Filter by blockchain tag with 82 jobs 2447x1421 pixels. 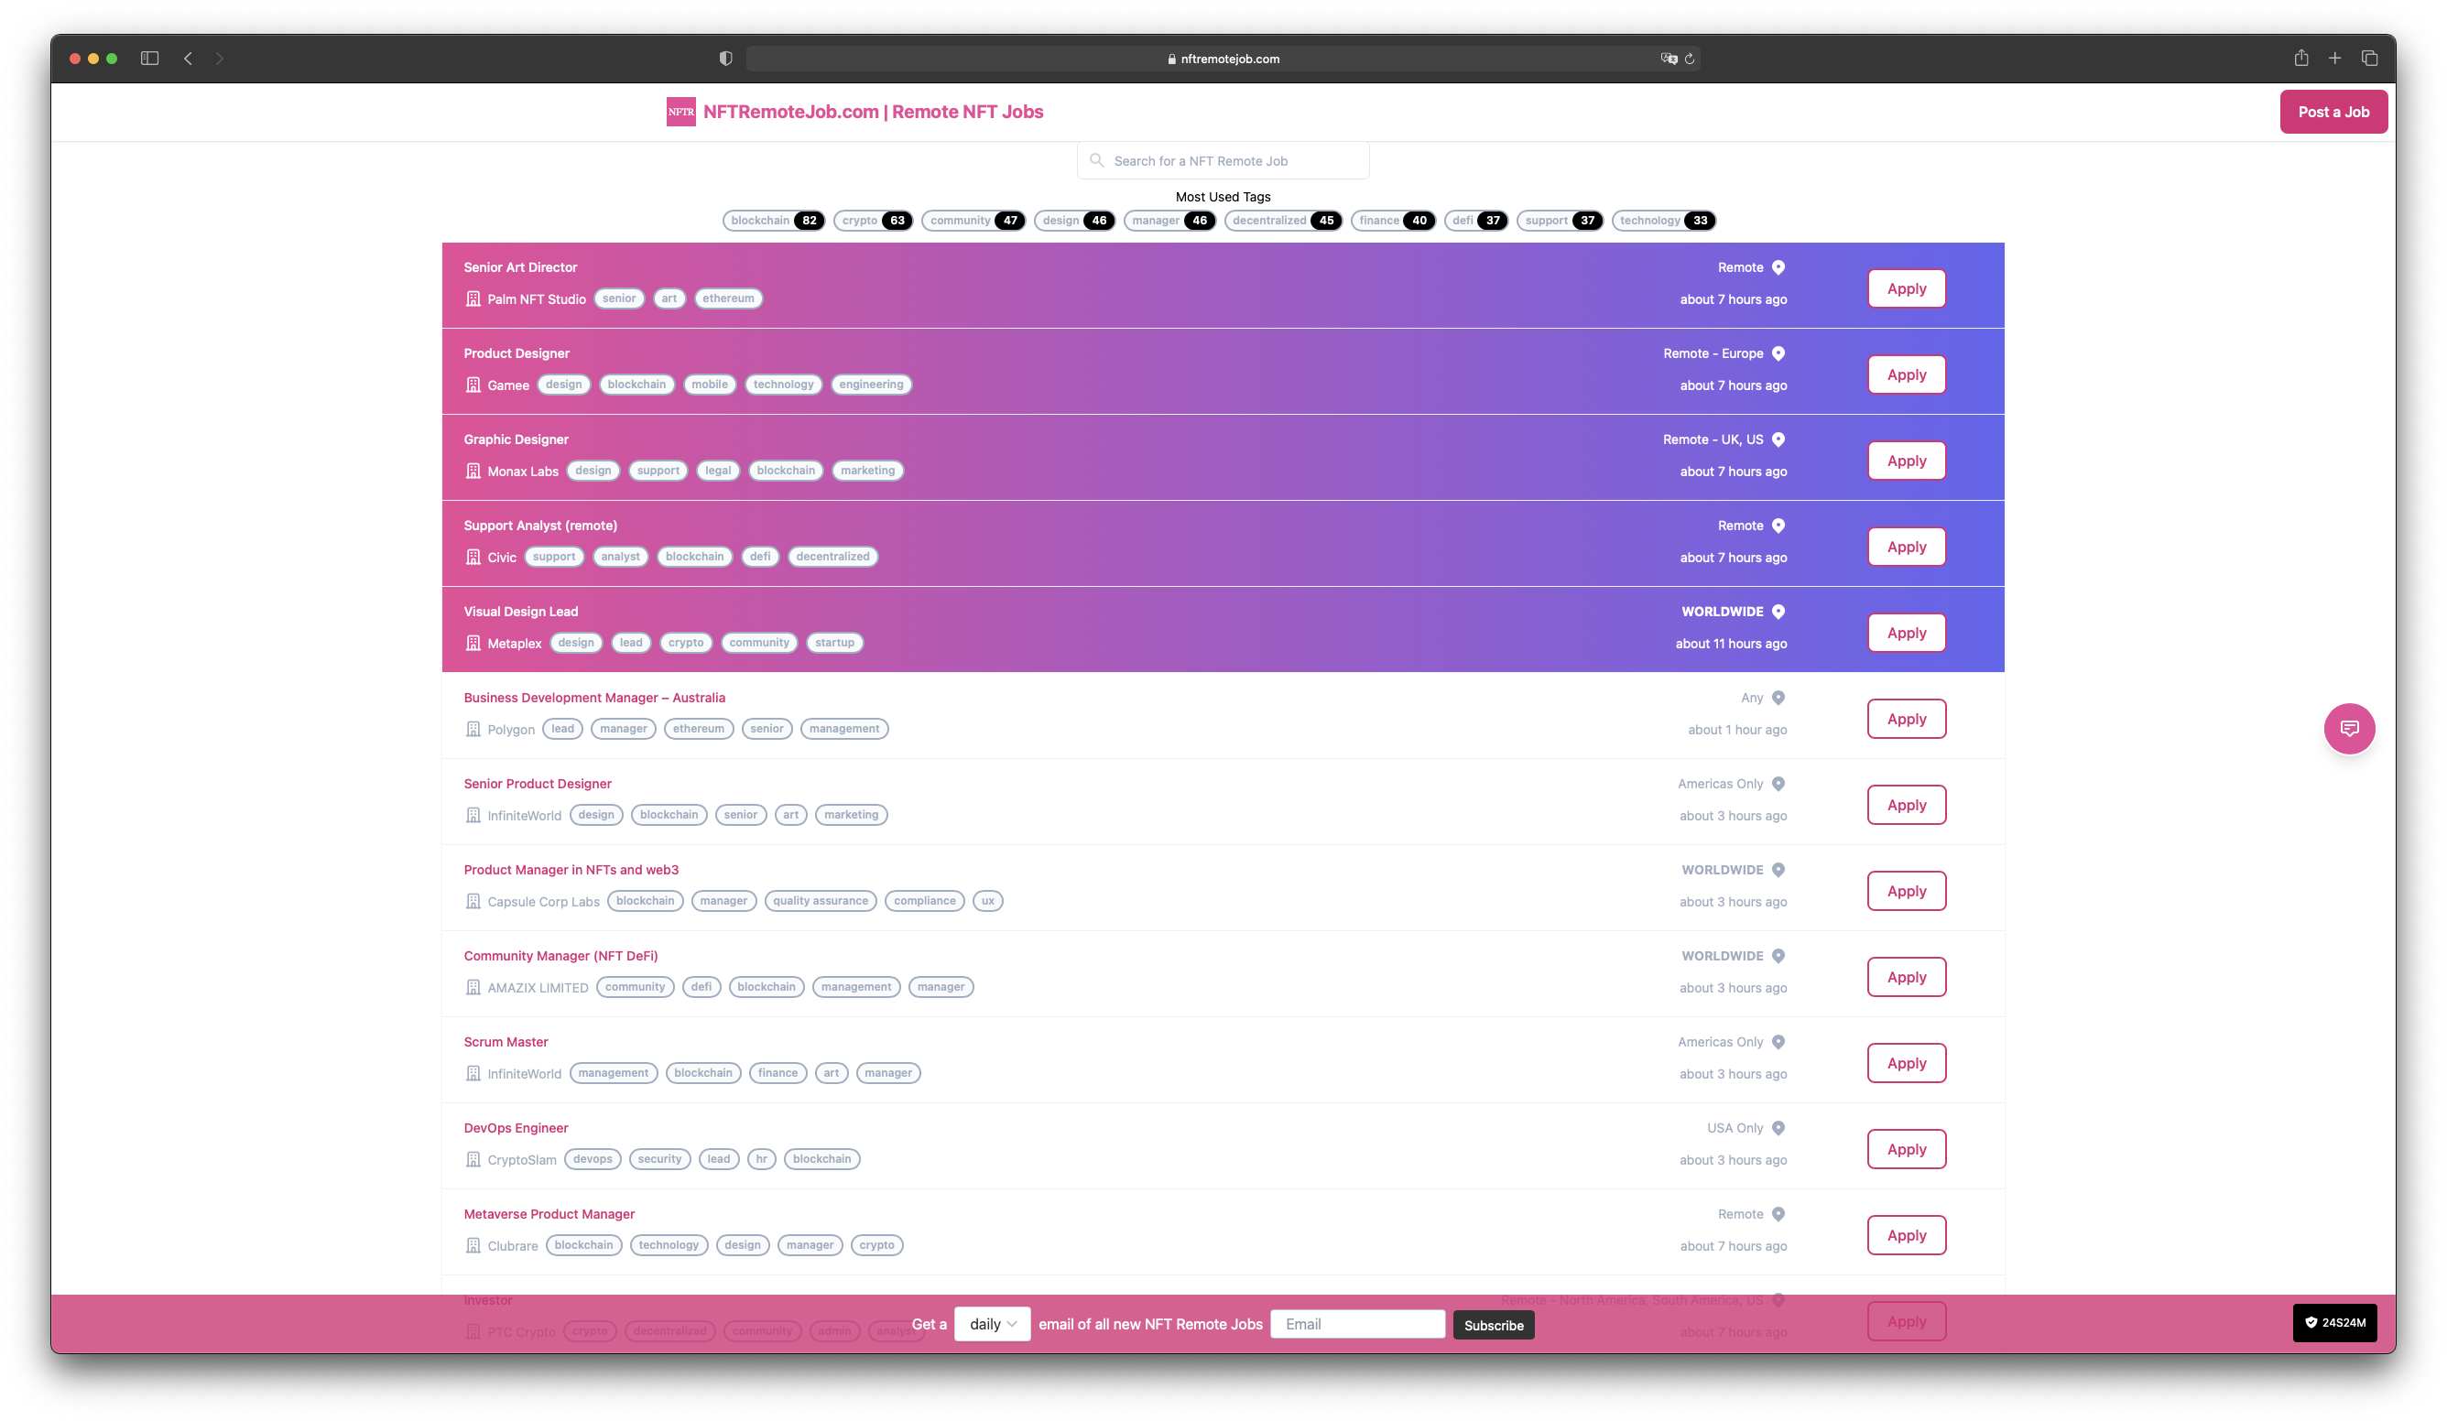tap(774, 221)
